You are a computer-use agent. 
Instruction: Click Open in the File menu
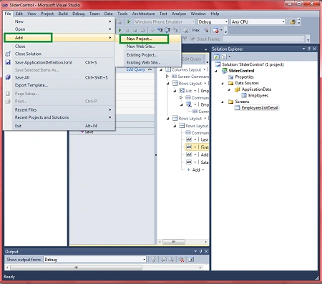(x=58, y=29)
